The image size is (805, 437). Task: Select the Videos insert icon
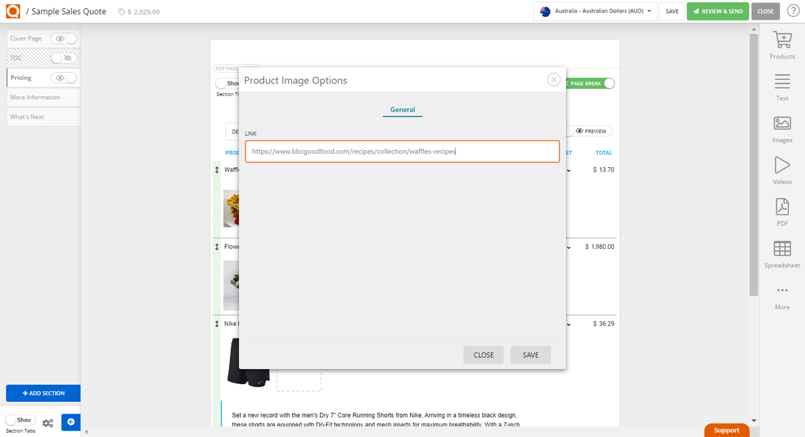(782, 170)
